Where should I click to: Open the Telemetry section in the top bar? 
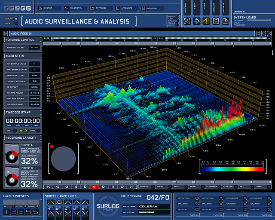pos(75,8)
